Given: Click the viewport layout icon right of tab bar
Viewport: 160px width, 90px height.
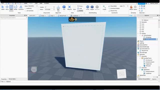Looking at the screenshot, I should [135, 15].
